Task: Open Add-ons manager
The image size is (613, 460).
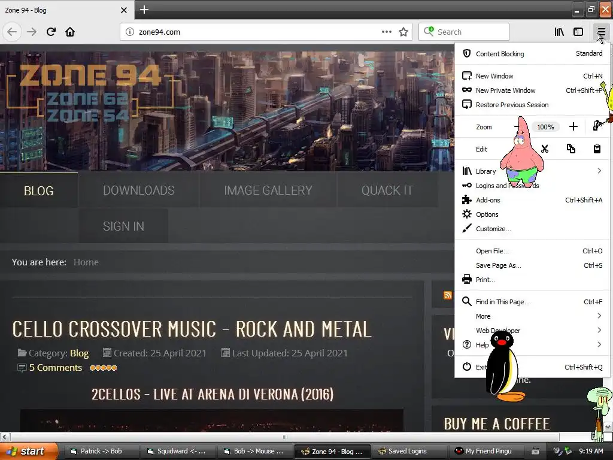Action: pos(532,200)
